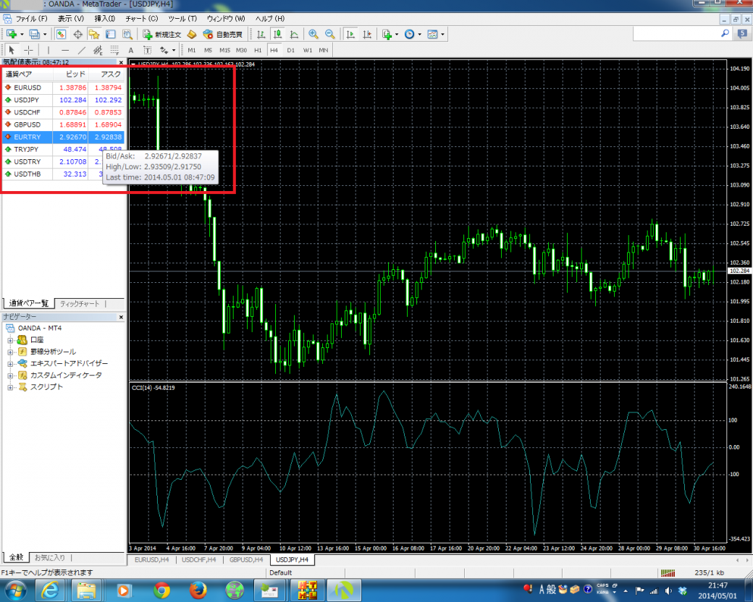Click the zoom out magnifier icon

click(330, 34)
